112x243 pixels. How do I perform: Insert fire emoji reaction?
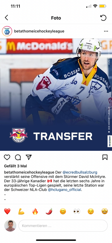(x=35, y=211)
